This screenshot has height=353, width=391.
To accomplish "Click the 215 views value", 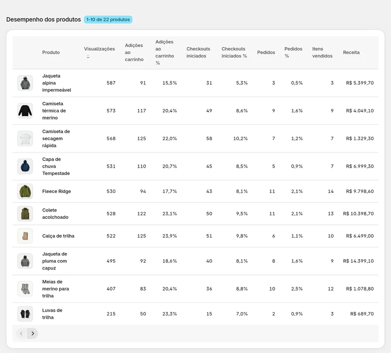I will click(111, 313).
